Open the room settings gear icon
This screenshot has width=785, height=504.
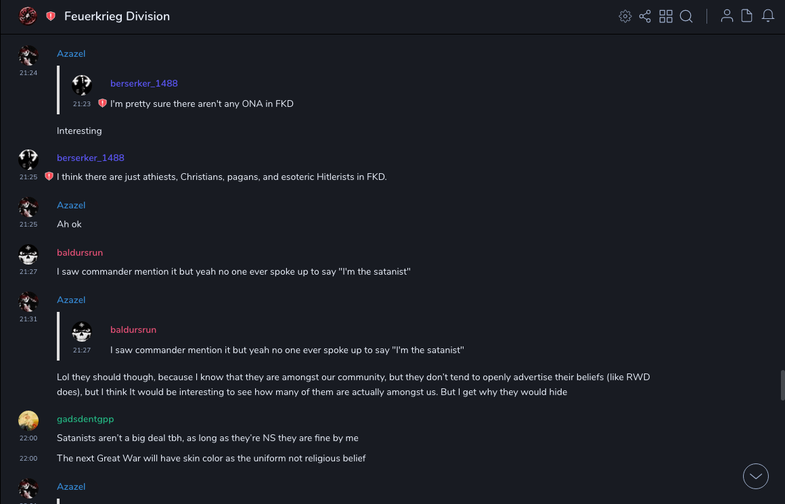(625, 16)
